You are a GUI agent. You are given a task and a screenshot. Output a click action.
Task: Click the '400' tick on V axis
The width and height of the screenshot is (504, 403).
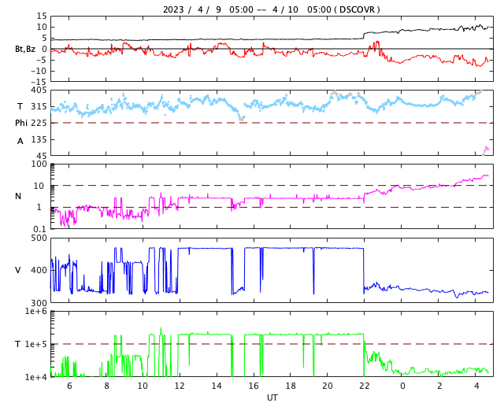(39, 270)
